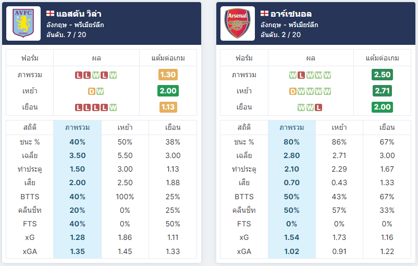Click Aston Villa's 2.00 home points badge
The width and height of the screenshot is (418, 266).
(x=168, y=91)
